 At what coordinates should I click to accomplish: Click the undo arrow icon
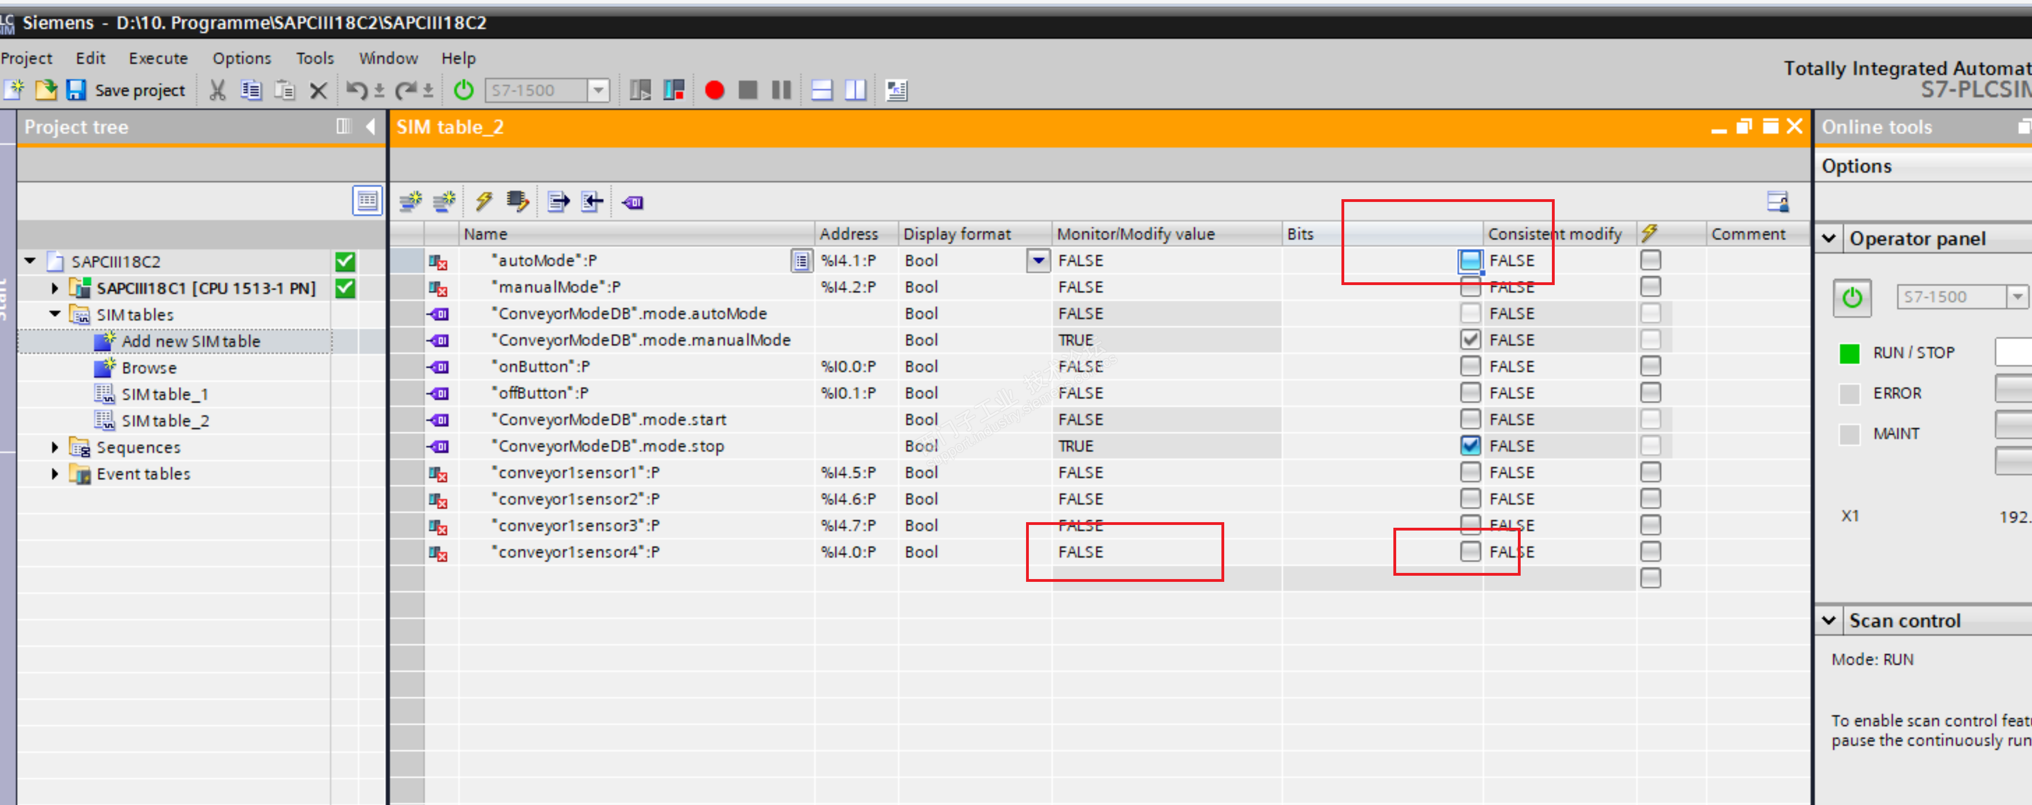(x=356, y=91)
